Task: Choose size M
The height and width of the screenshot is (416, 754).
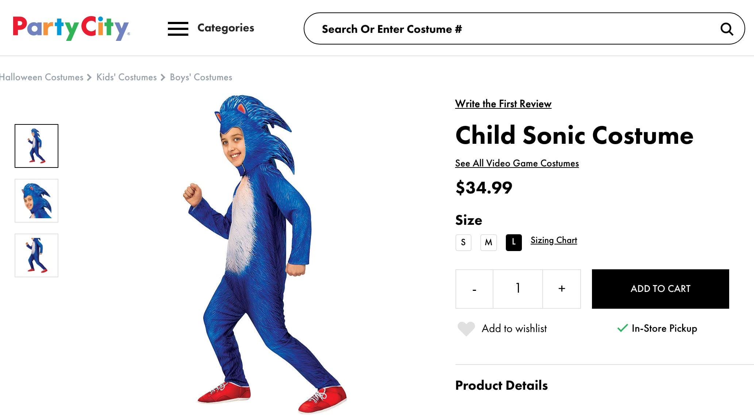Action: coord(488,242)
